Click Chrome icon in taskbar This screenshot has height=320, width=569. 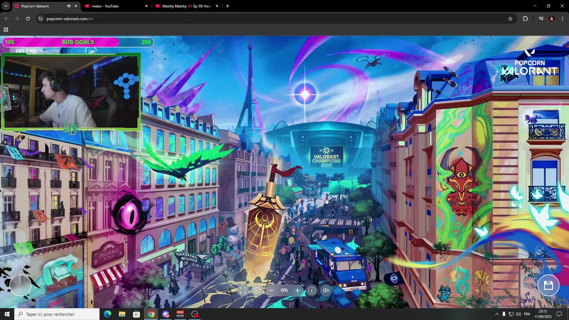pyautogui.click(x=151, y=314)
